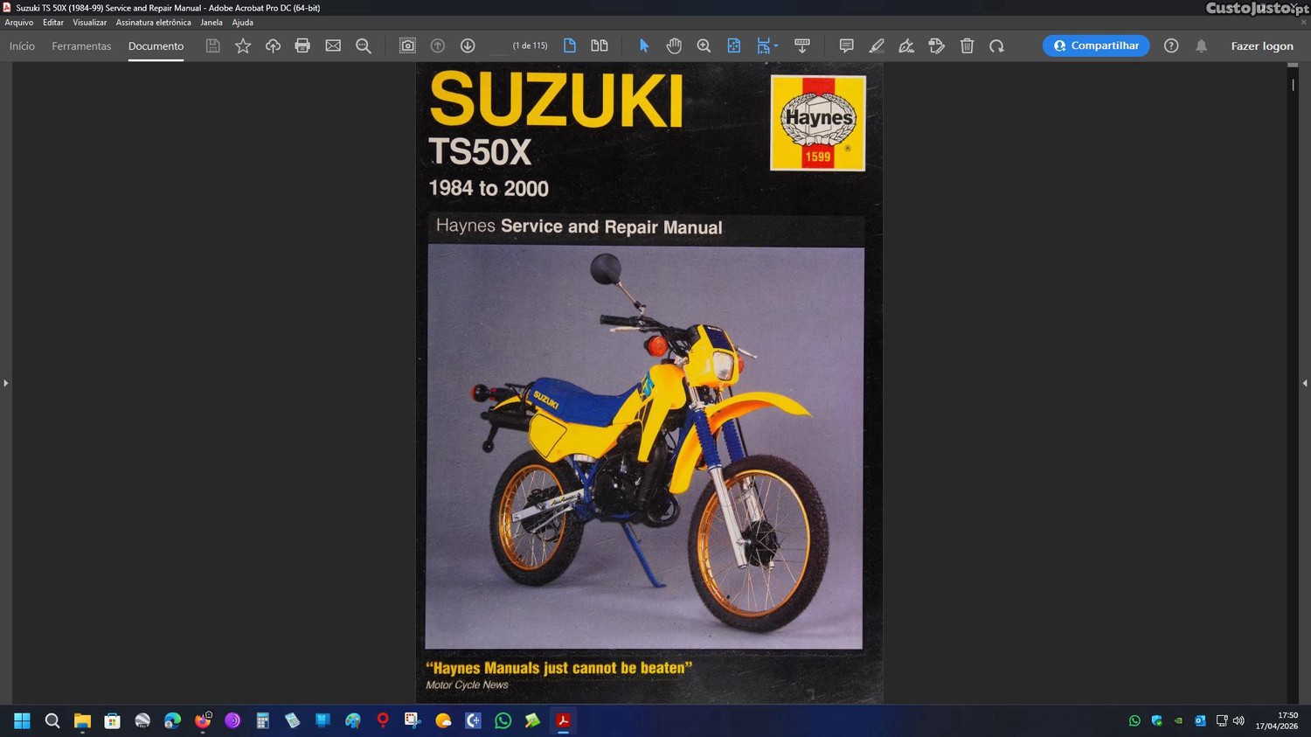Send file by email envelope icon
1311x737 pixels.
(x=333, y=46)
